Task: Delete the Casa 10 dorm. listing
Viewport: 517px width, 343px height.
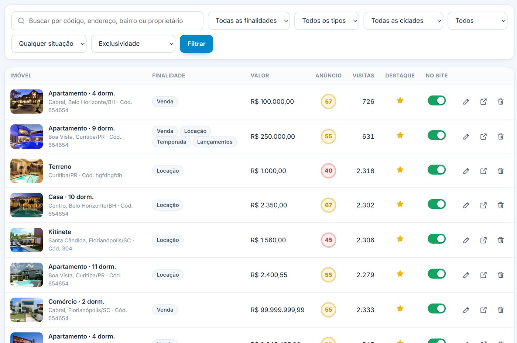Action: click(501, 205)
